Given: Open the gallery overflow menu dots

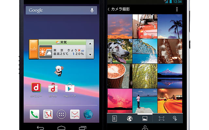Looking at the screenshot, I should coord(177,9).
